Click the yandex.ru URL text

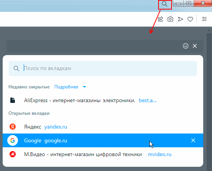tap(56, 127)
